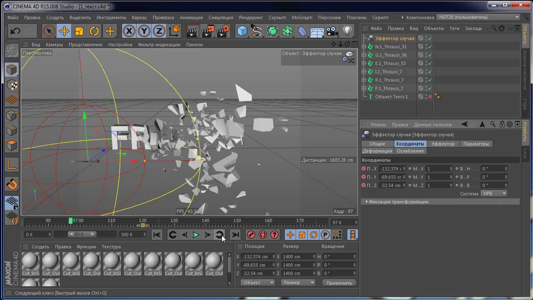Screen dimensions: 533x300
Task: Select the Move tool
Action: [x=64, y=31]
